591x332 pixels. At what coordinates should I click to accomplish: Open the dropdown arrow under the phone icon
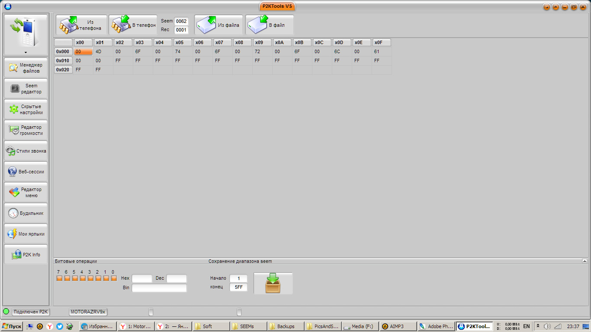click(26, 52)
